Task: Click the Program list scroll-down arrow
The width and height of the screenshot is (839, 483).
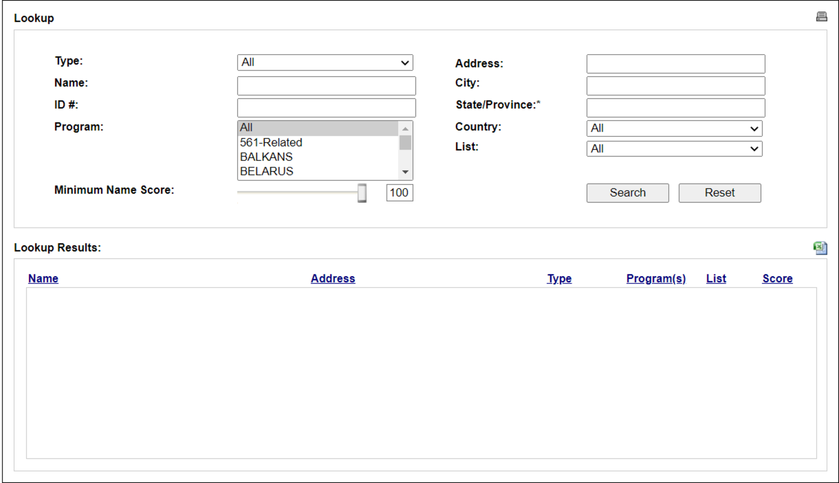Action: pos(405,172)
